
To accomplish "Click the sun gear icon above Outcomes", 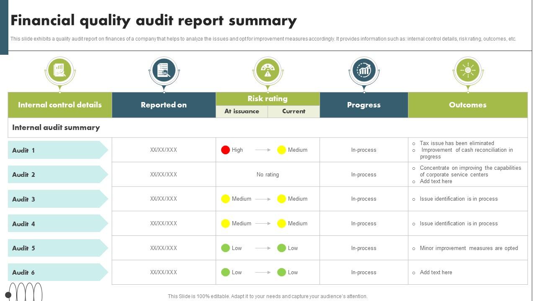I will (x=468, y=70).
